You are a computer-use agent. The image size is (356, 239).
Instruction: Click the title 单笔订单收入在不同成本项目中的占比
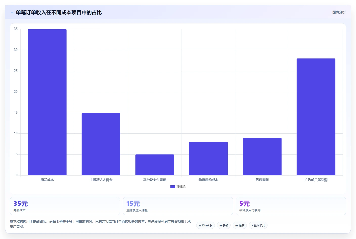(x=59, y=13)
